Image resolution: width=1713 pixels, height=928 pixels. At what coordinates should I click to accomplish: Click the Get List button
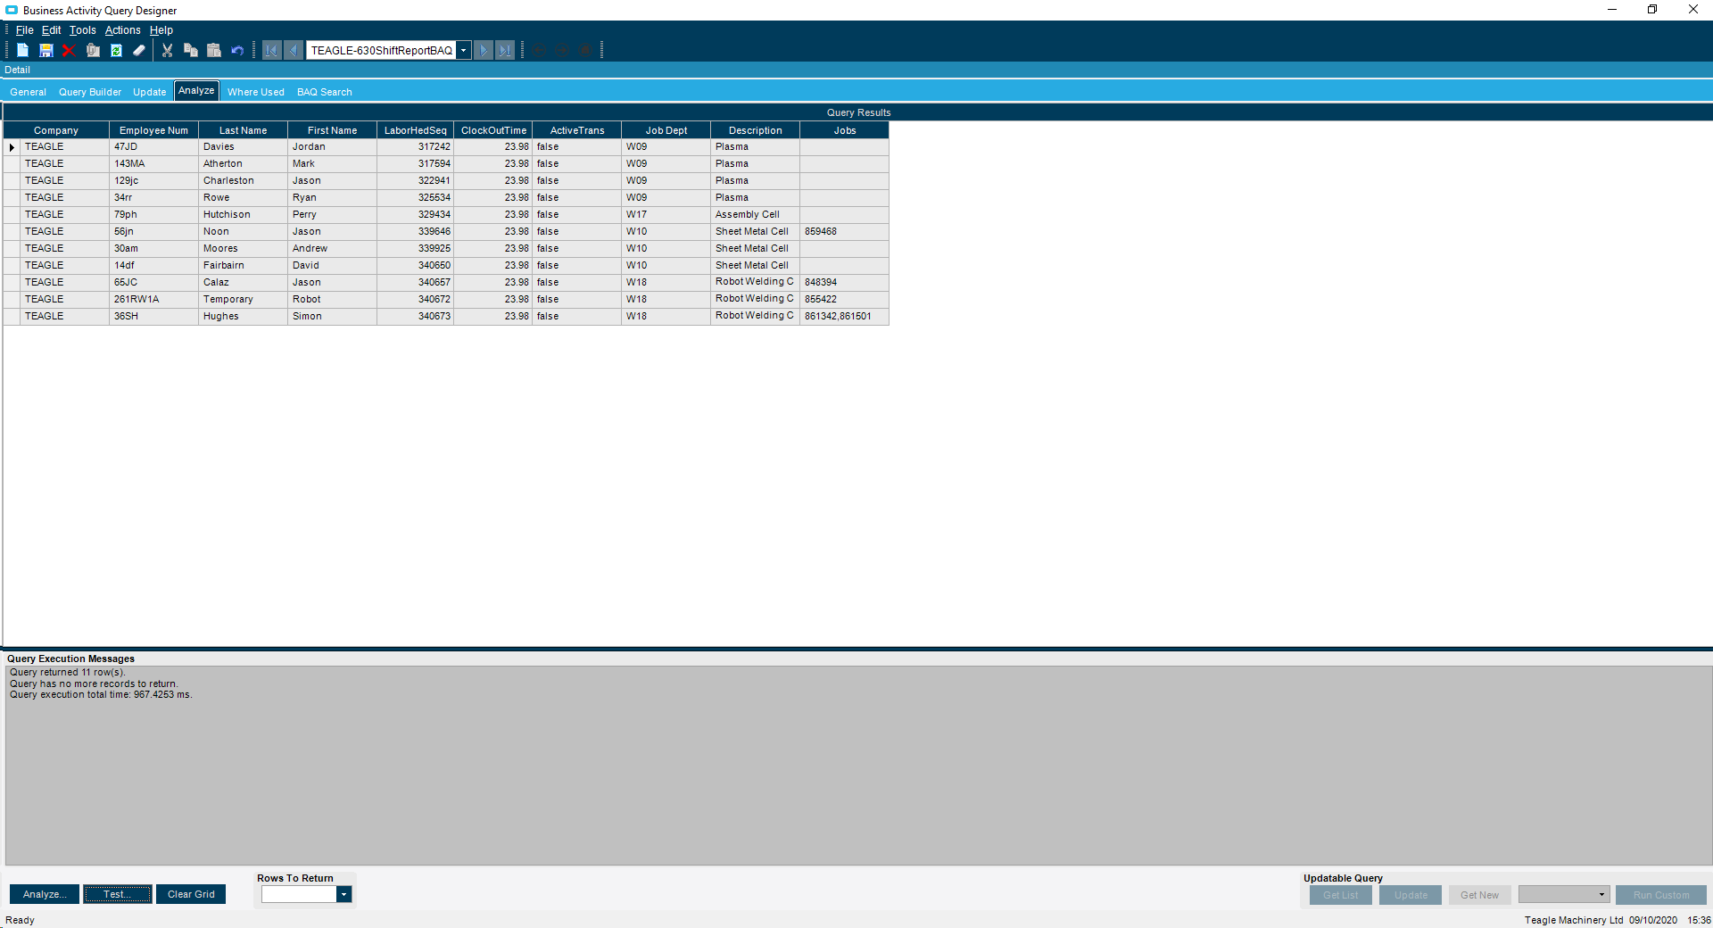(1341, 895)
